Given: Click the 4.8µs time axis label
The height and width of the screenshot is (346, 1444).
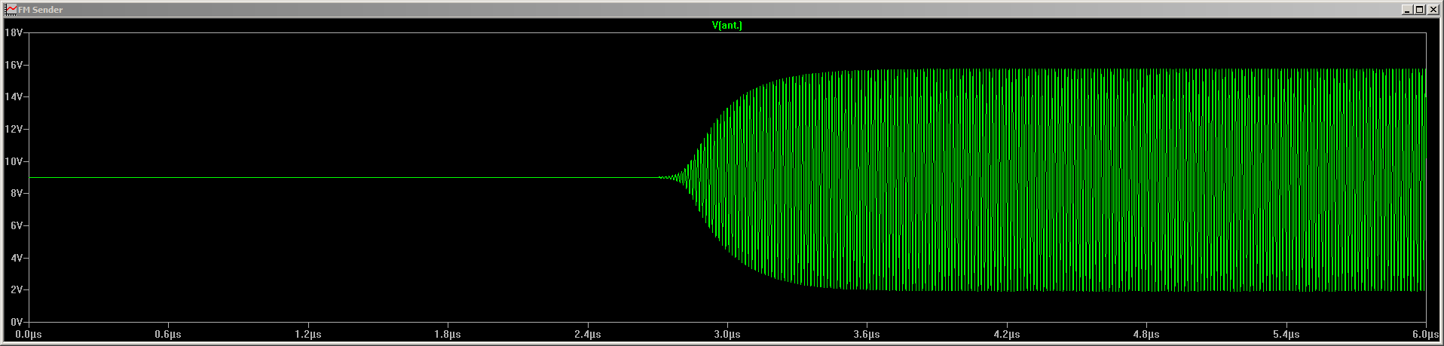Looking at the screenshot, I should [1146, 334].
